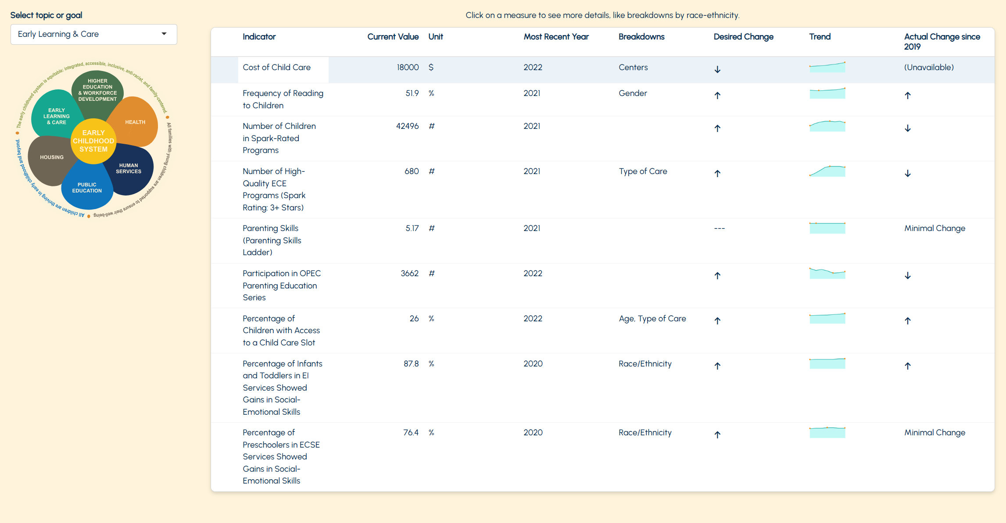Open the Frequency of Reading to Children measure

click(283, 100)
